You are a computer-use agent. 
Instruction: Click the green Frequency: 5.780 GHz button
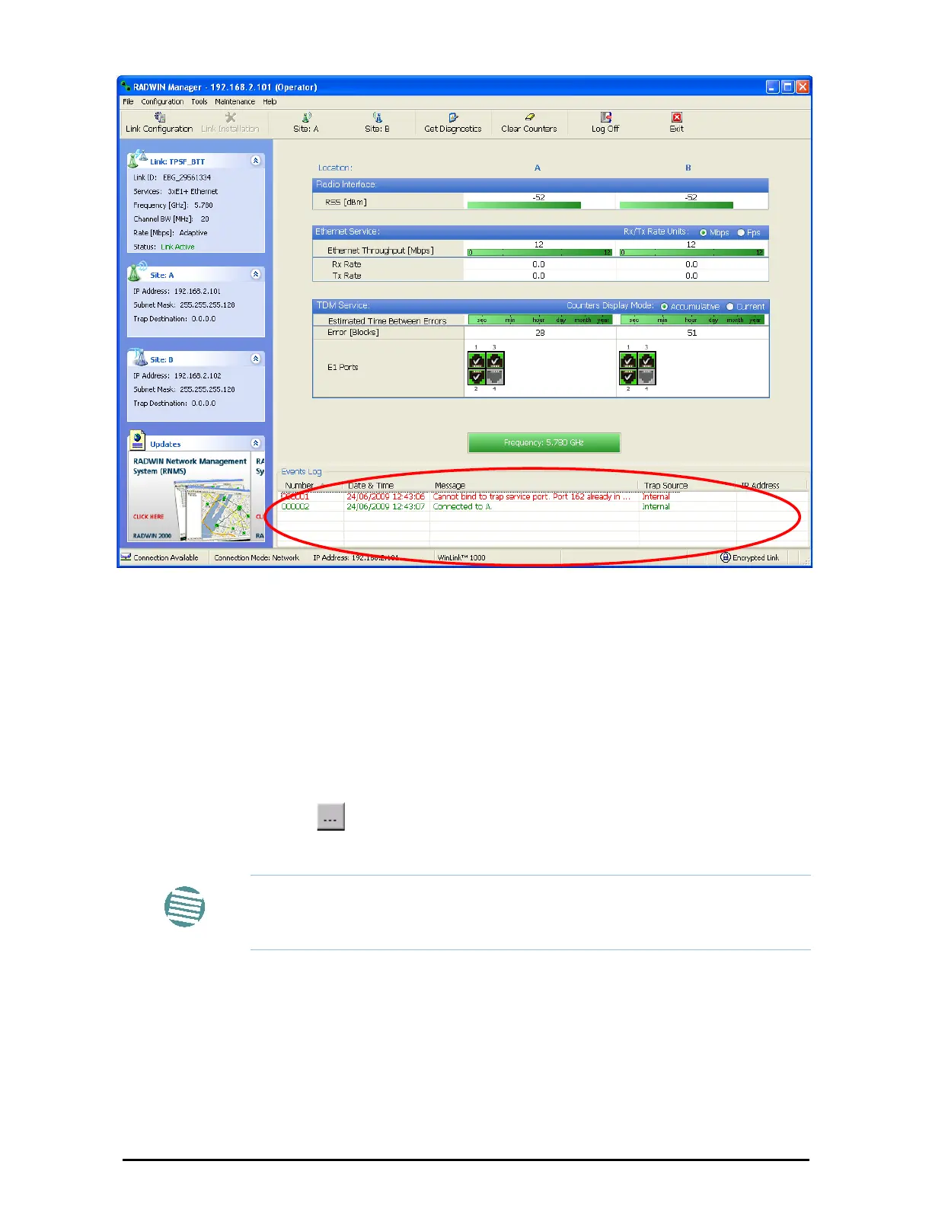point(544,442)
